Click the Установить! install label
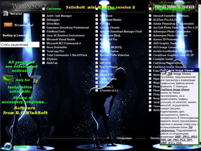The width and height of the screenshot is (201, 151). tap(24, 25)
